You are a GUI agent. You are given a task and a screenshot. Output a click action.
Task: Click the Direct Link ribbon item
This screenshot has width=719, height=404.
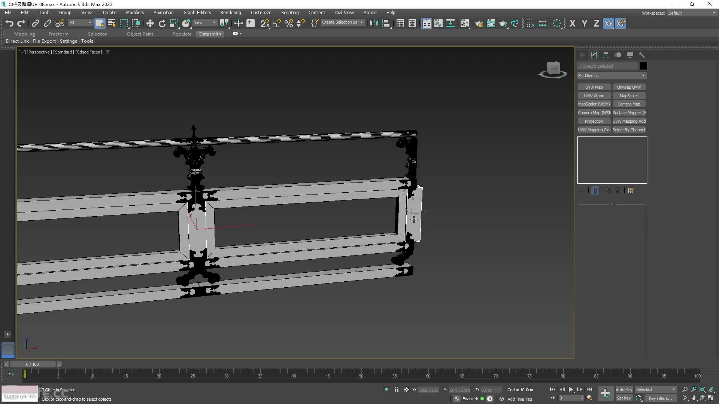[17, 41]
